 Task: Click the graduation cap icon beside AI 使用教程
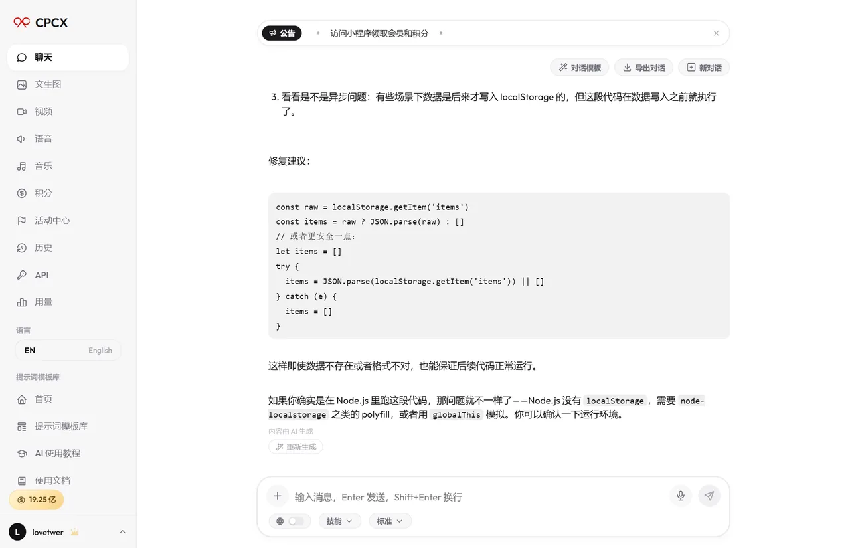point(22,454)
